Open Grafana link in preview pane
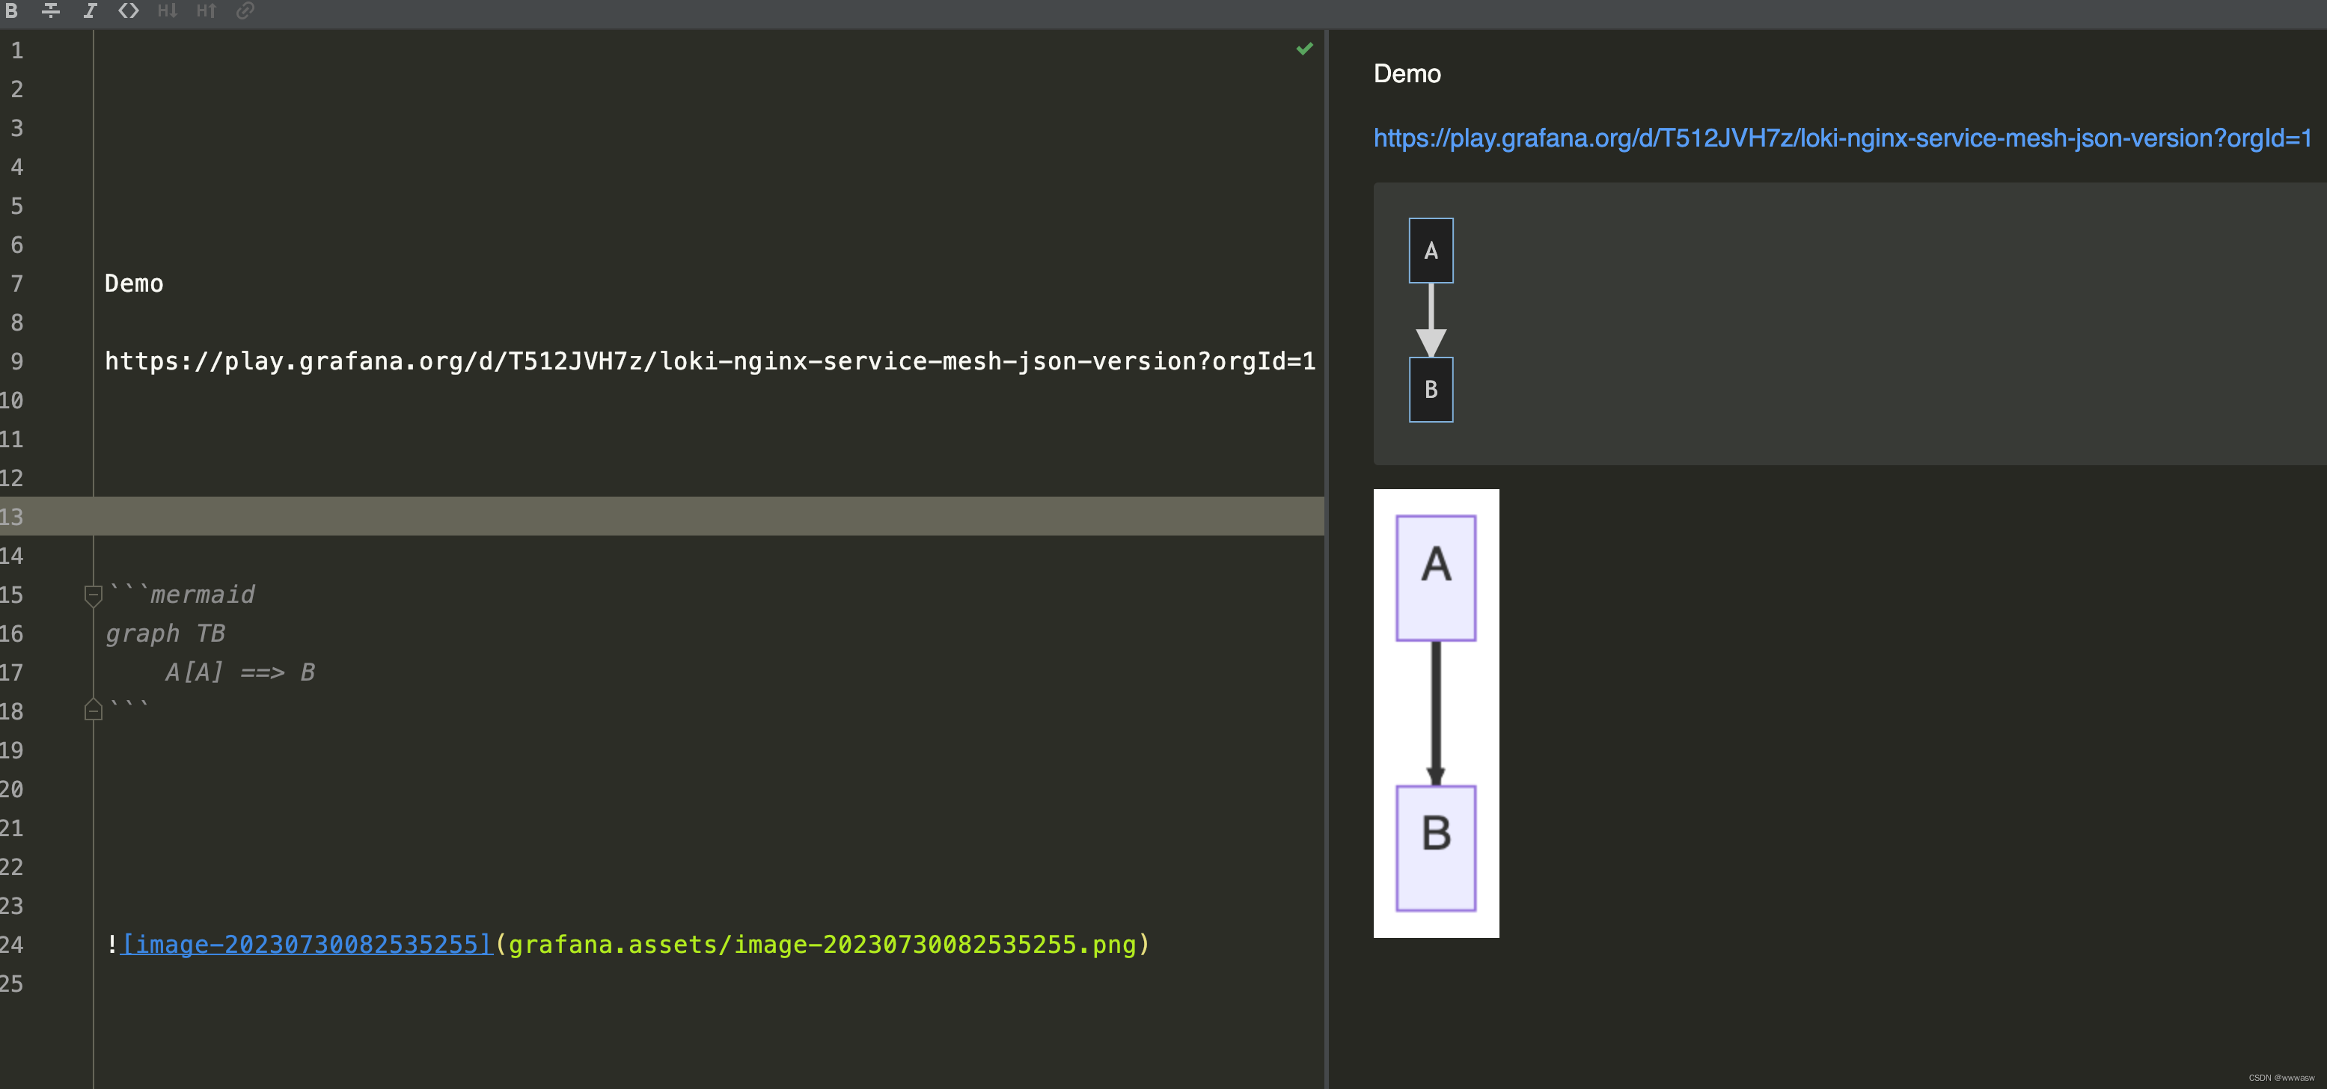The width and height of the screenshot is (2327, 1089). click(1842, 138)
